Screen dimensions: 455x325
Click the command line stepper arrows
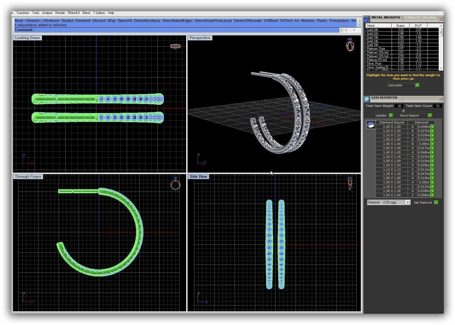point(341,30)
